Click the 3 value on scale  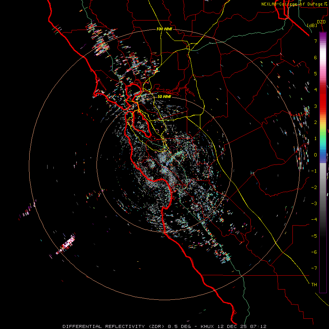click(315, 106)
